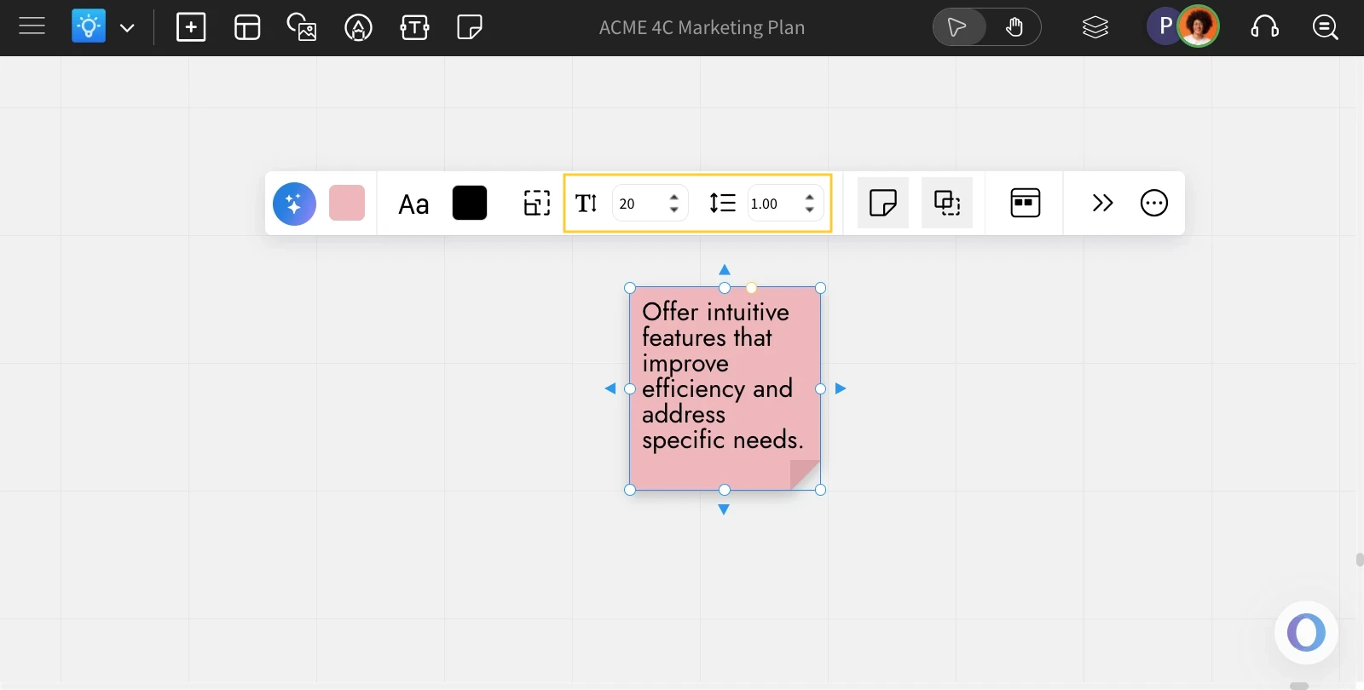Screen dimensions: 1364x690
Task: Open the Aa font style picker
Action: pyautogui.click(x=413, y=204)
